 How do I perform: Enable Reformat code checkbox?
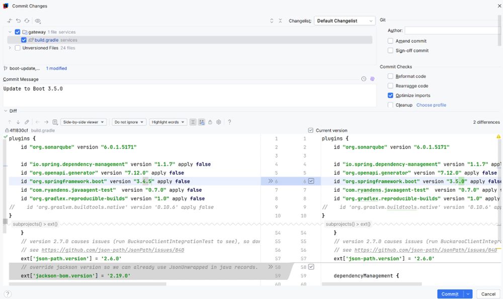[x=390, y=76]
